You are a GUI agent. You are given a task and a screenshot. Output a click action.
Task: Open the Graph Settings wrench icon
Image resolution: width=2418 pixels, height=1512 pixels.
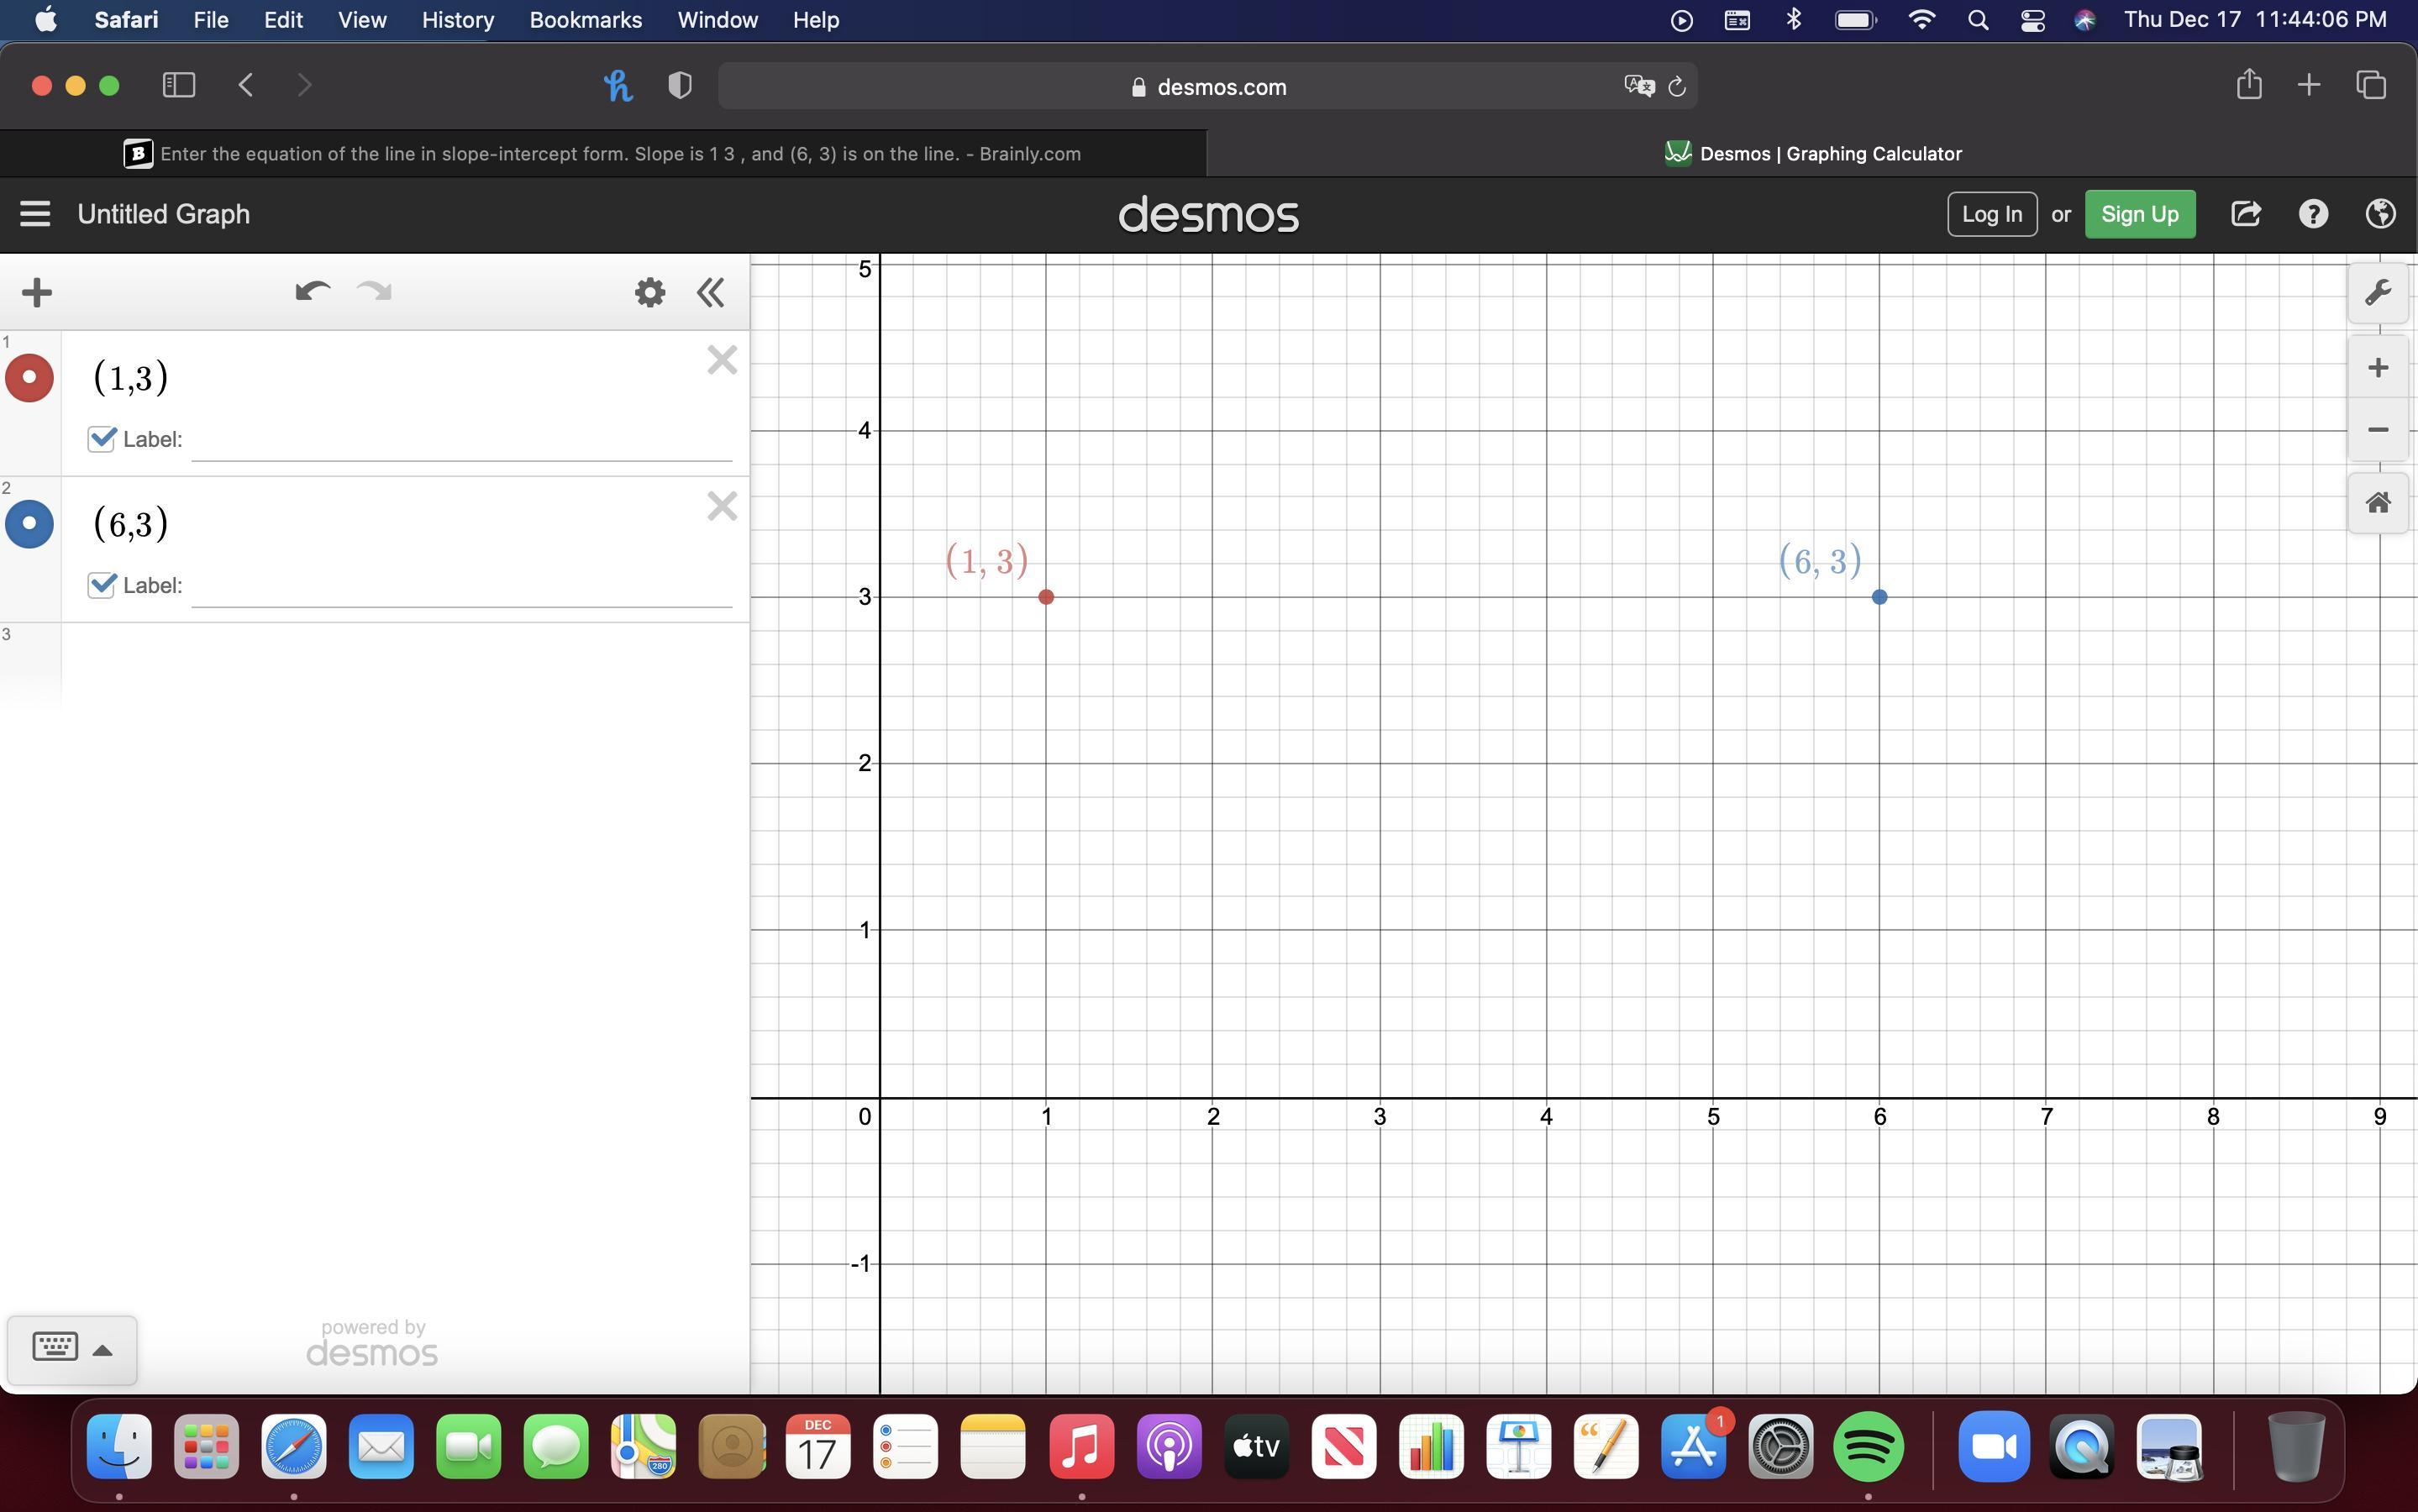point(2377,293)
